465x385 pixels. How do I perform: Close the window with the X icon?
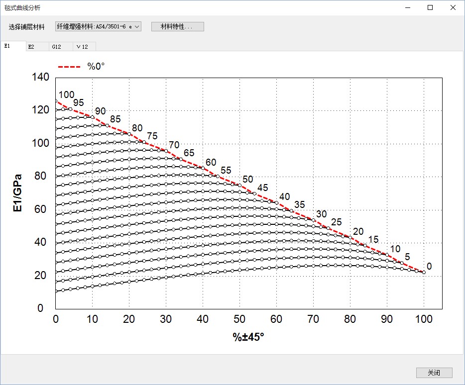[x=453, y=7]
